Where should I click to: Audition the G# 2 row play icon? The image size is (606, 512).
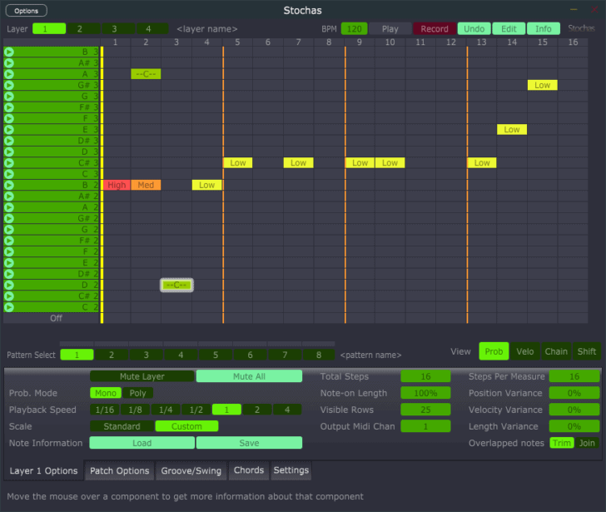(9, 218)
